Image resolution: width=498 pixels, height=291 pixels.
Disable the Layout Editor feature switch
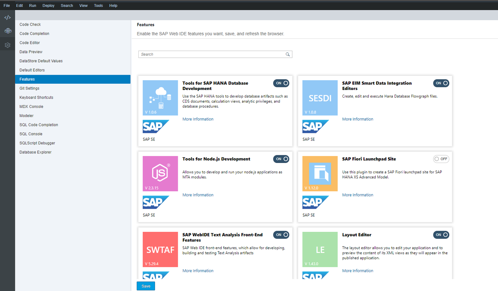(441, 235)
